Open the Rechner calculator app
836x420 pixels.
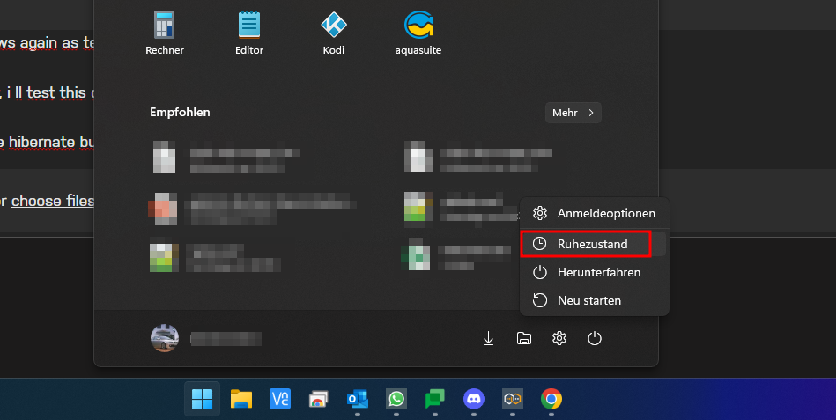coord(164,33)
